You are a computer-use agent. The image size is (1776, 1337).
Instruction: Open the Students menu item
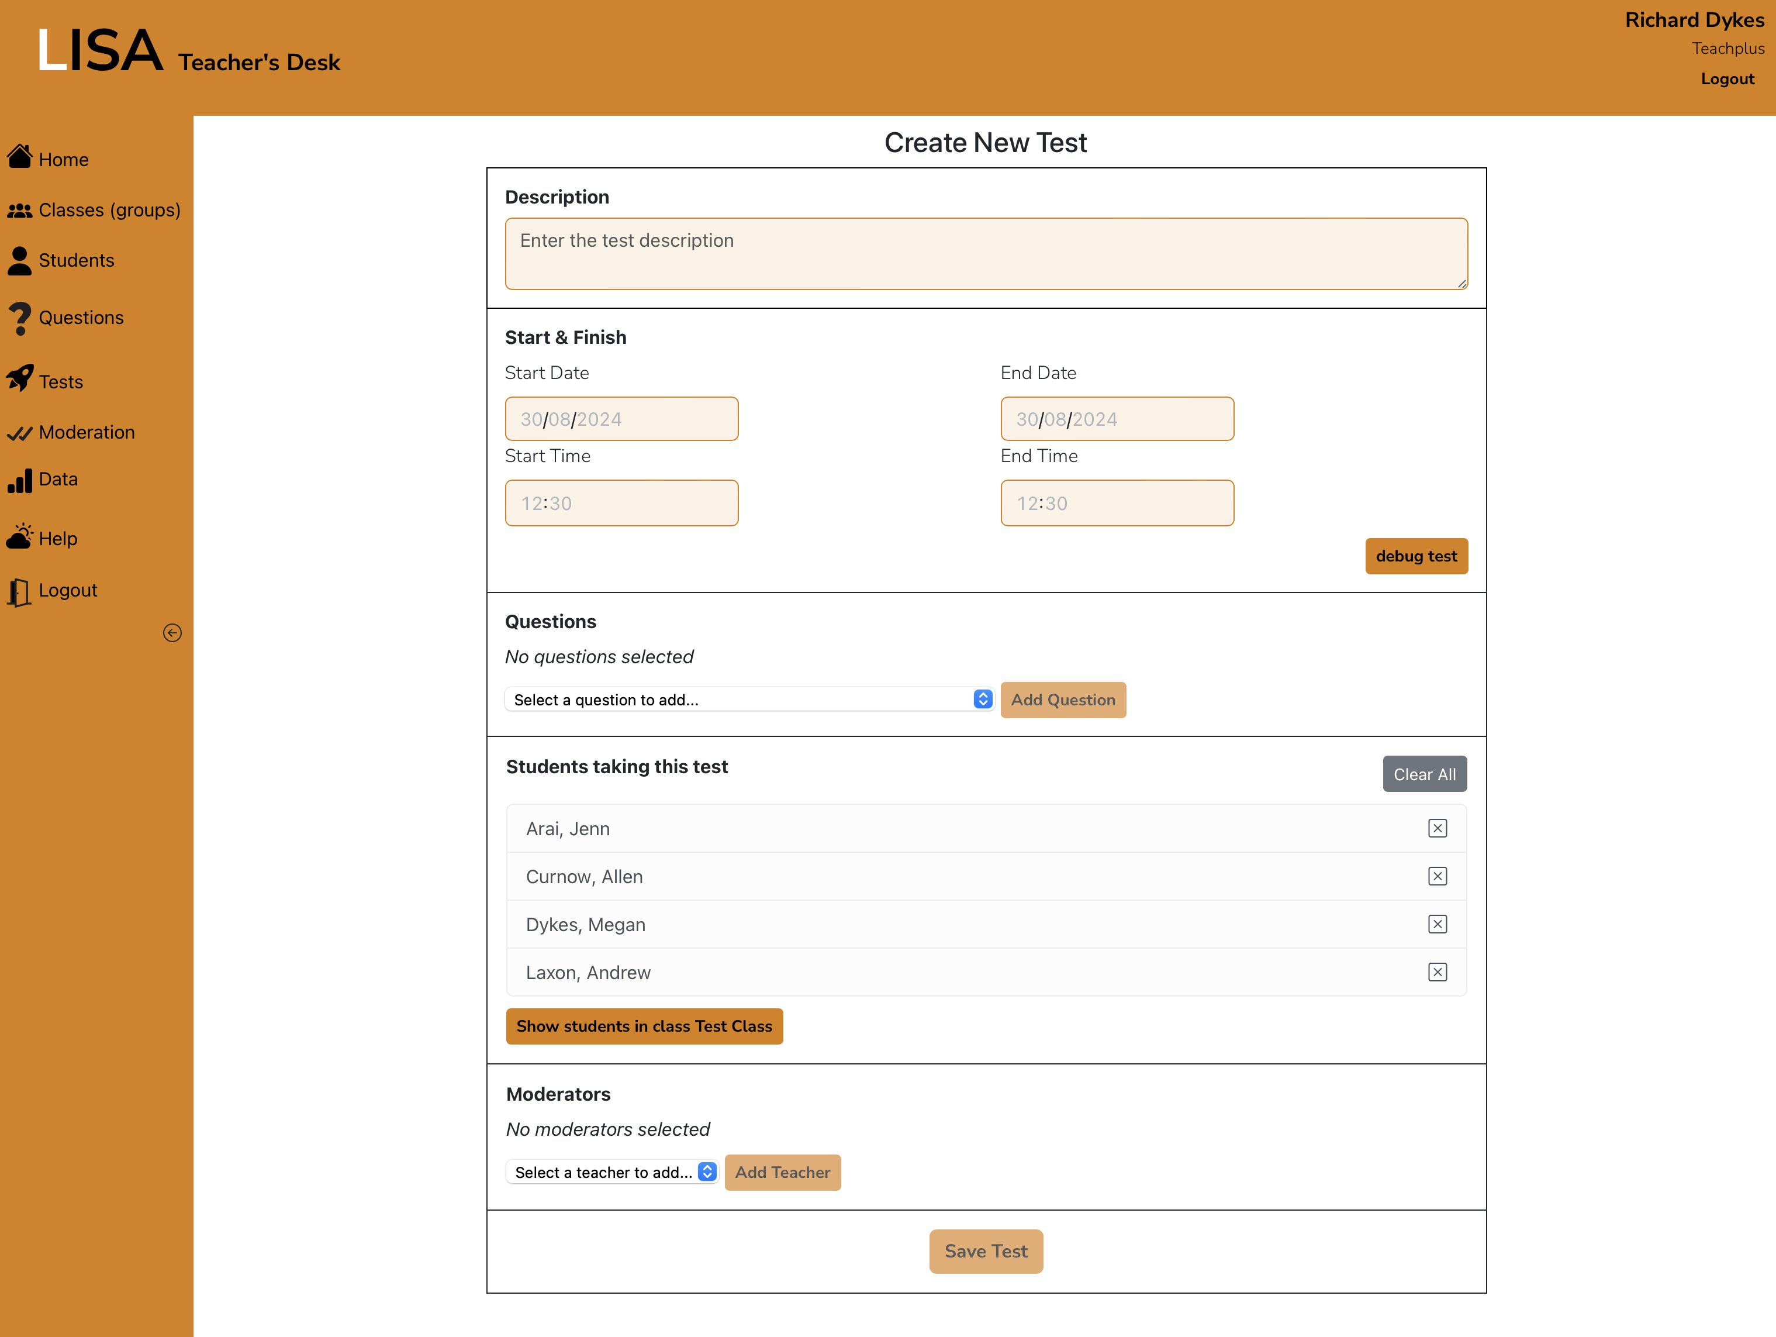(76, 261)
